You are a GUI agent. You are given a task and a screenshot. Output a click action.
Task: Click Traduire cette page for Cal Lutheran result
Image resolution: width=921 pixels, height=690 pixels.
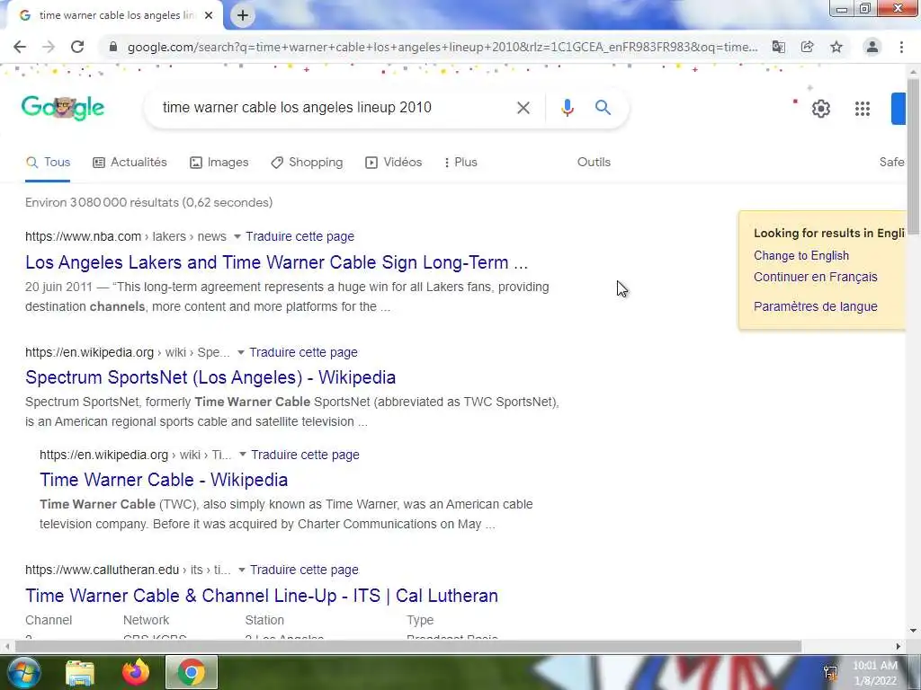pyautogui.click(x=304, y=570)
